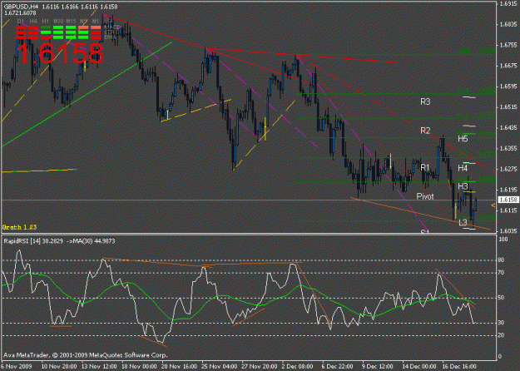The width and height of the screenshot is (520, 371).
Task: Click the 13 Nov 12:00 time axis label
Action: pyautogui.click(x=99, y=366)
